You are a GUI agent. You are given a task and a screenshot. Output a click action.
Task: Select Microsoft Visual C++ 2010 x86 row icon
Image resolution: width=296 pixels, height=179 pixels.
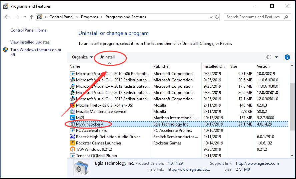click(x=72, y=73)
